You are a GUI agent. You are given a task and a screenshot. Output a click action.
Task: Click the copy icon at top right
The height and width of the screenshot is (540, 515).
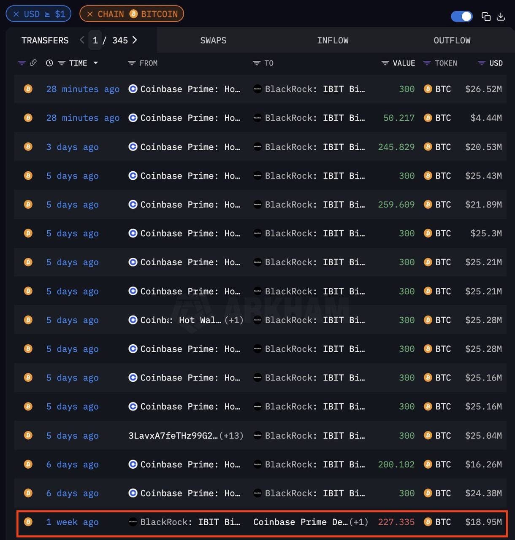click(486, 16)
